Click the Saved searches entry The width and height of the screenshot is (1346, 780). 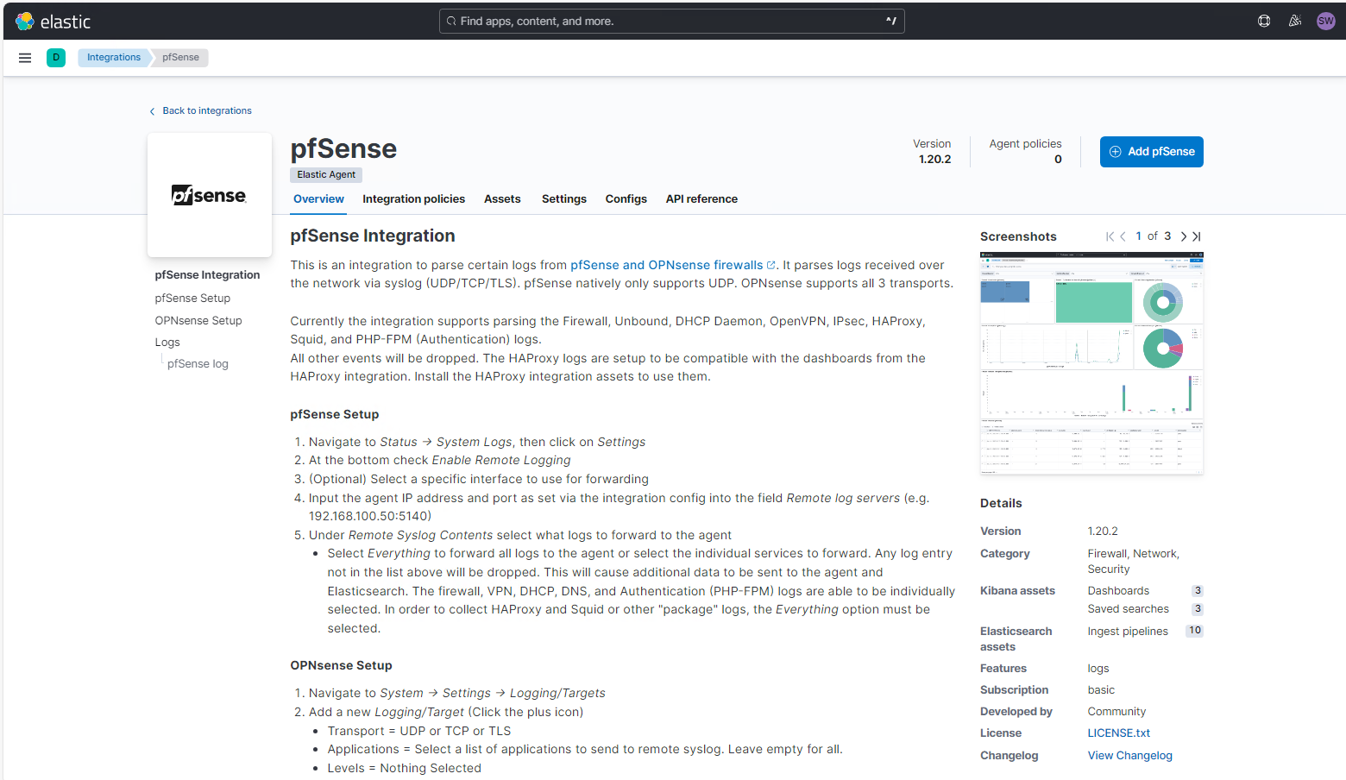coord(1128,609)
